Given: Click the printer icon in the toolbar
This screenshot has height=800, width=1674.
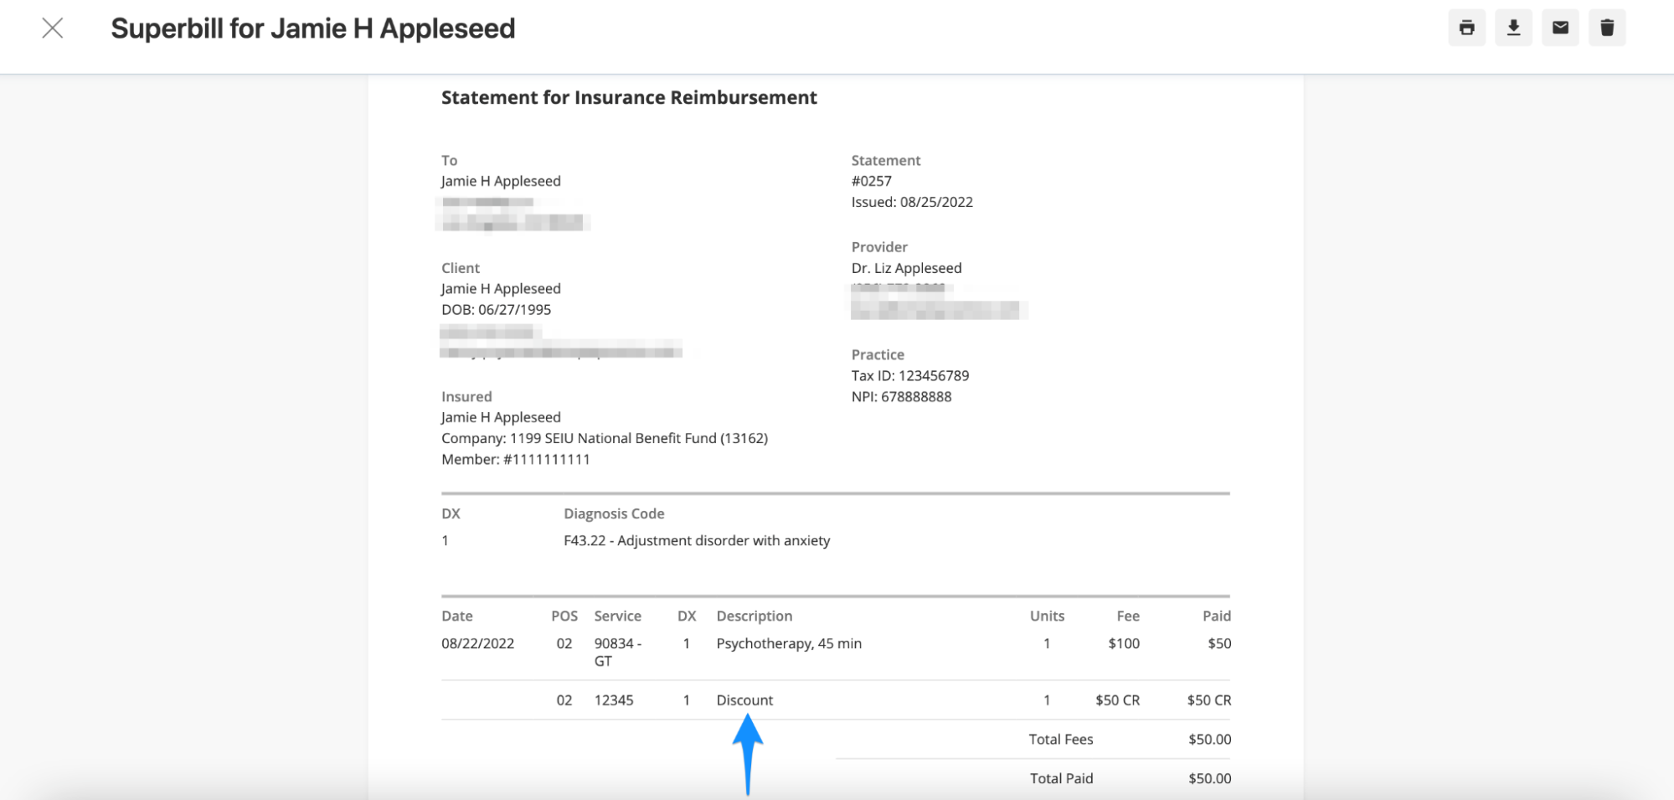Looking at the screenshot, I should click(1466, 28).
